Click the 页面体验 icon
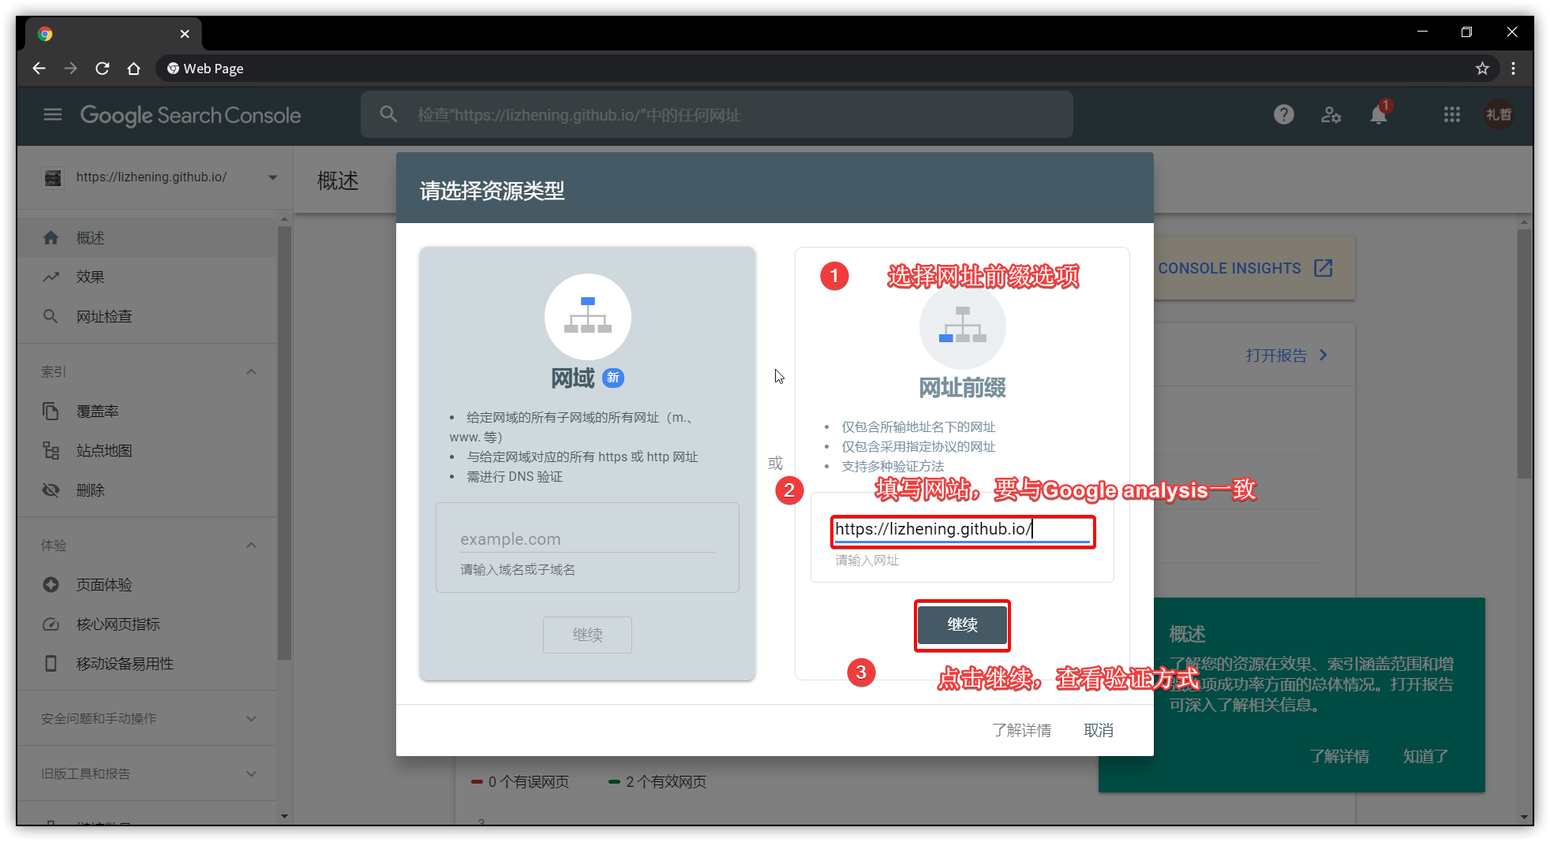The height and width of the screenshot is (842, 1550). [x=51, y=584]
